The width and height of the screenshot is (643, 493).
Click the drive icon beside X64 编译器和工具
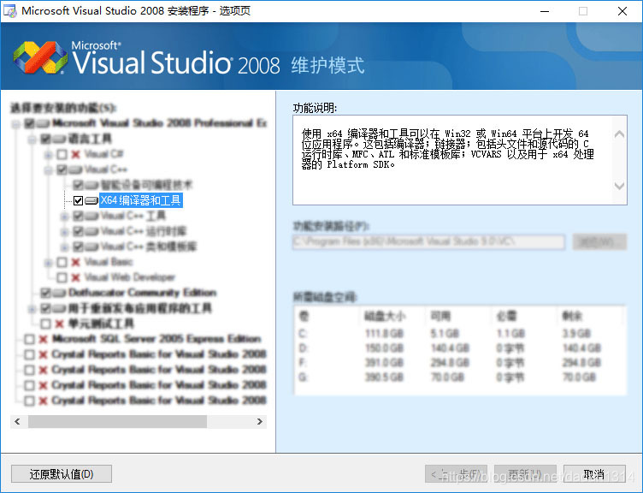[x=91, y=200]
